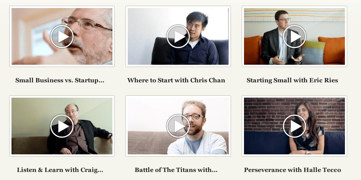
Task: Play the Small Business vs. Startup video
Action: point(62,36)
